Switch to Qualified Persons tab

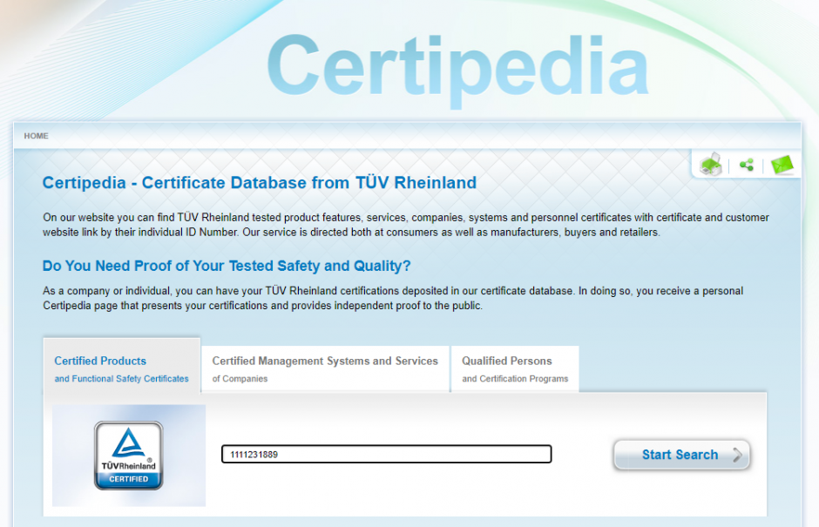click(x=515, y=368)
